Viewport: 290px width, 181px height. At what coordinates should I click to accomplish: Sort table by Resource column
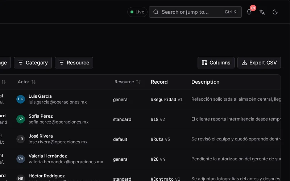127,82
